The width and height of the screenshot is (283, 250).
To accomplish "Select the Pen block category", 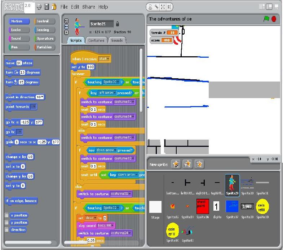I will tap(19, 47).
